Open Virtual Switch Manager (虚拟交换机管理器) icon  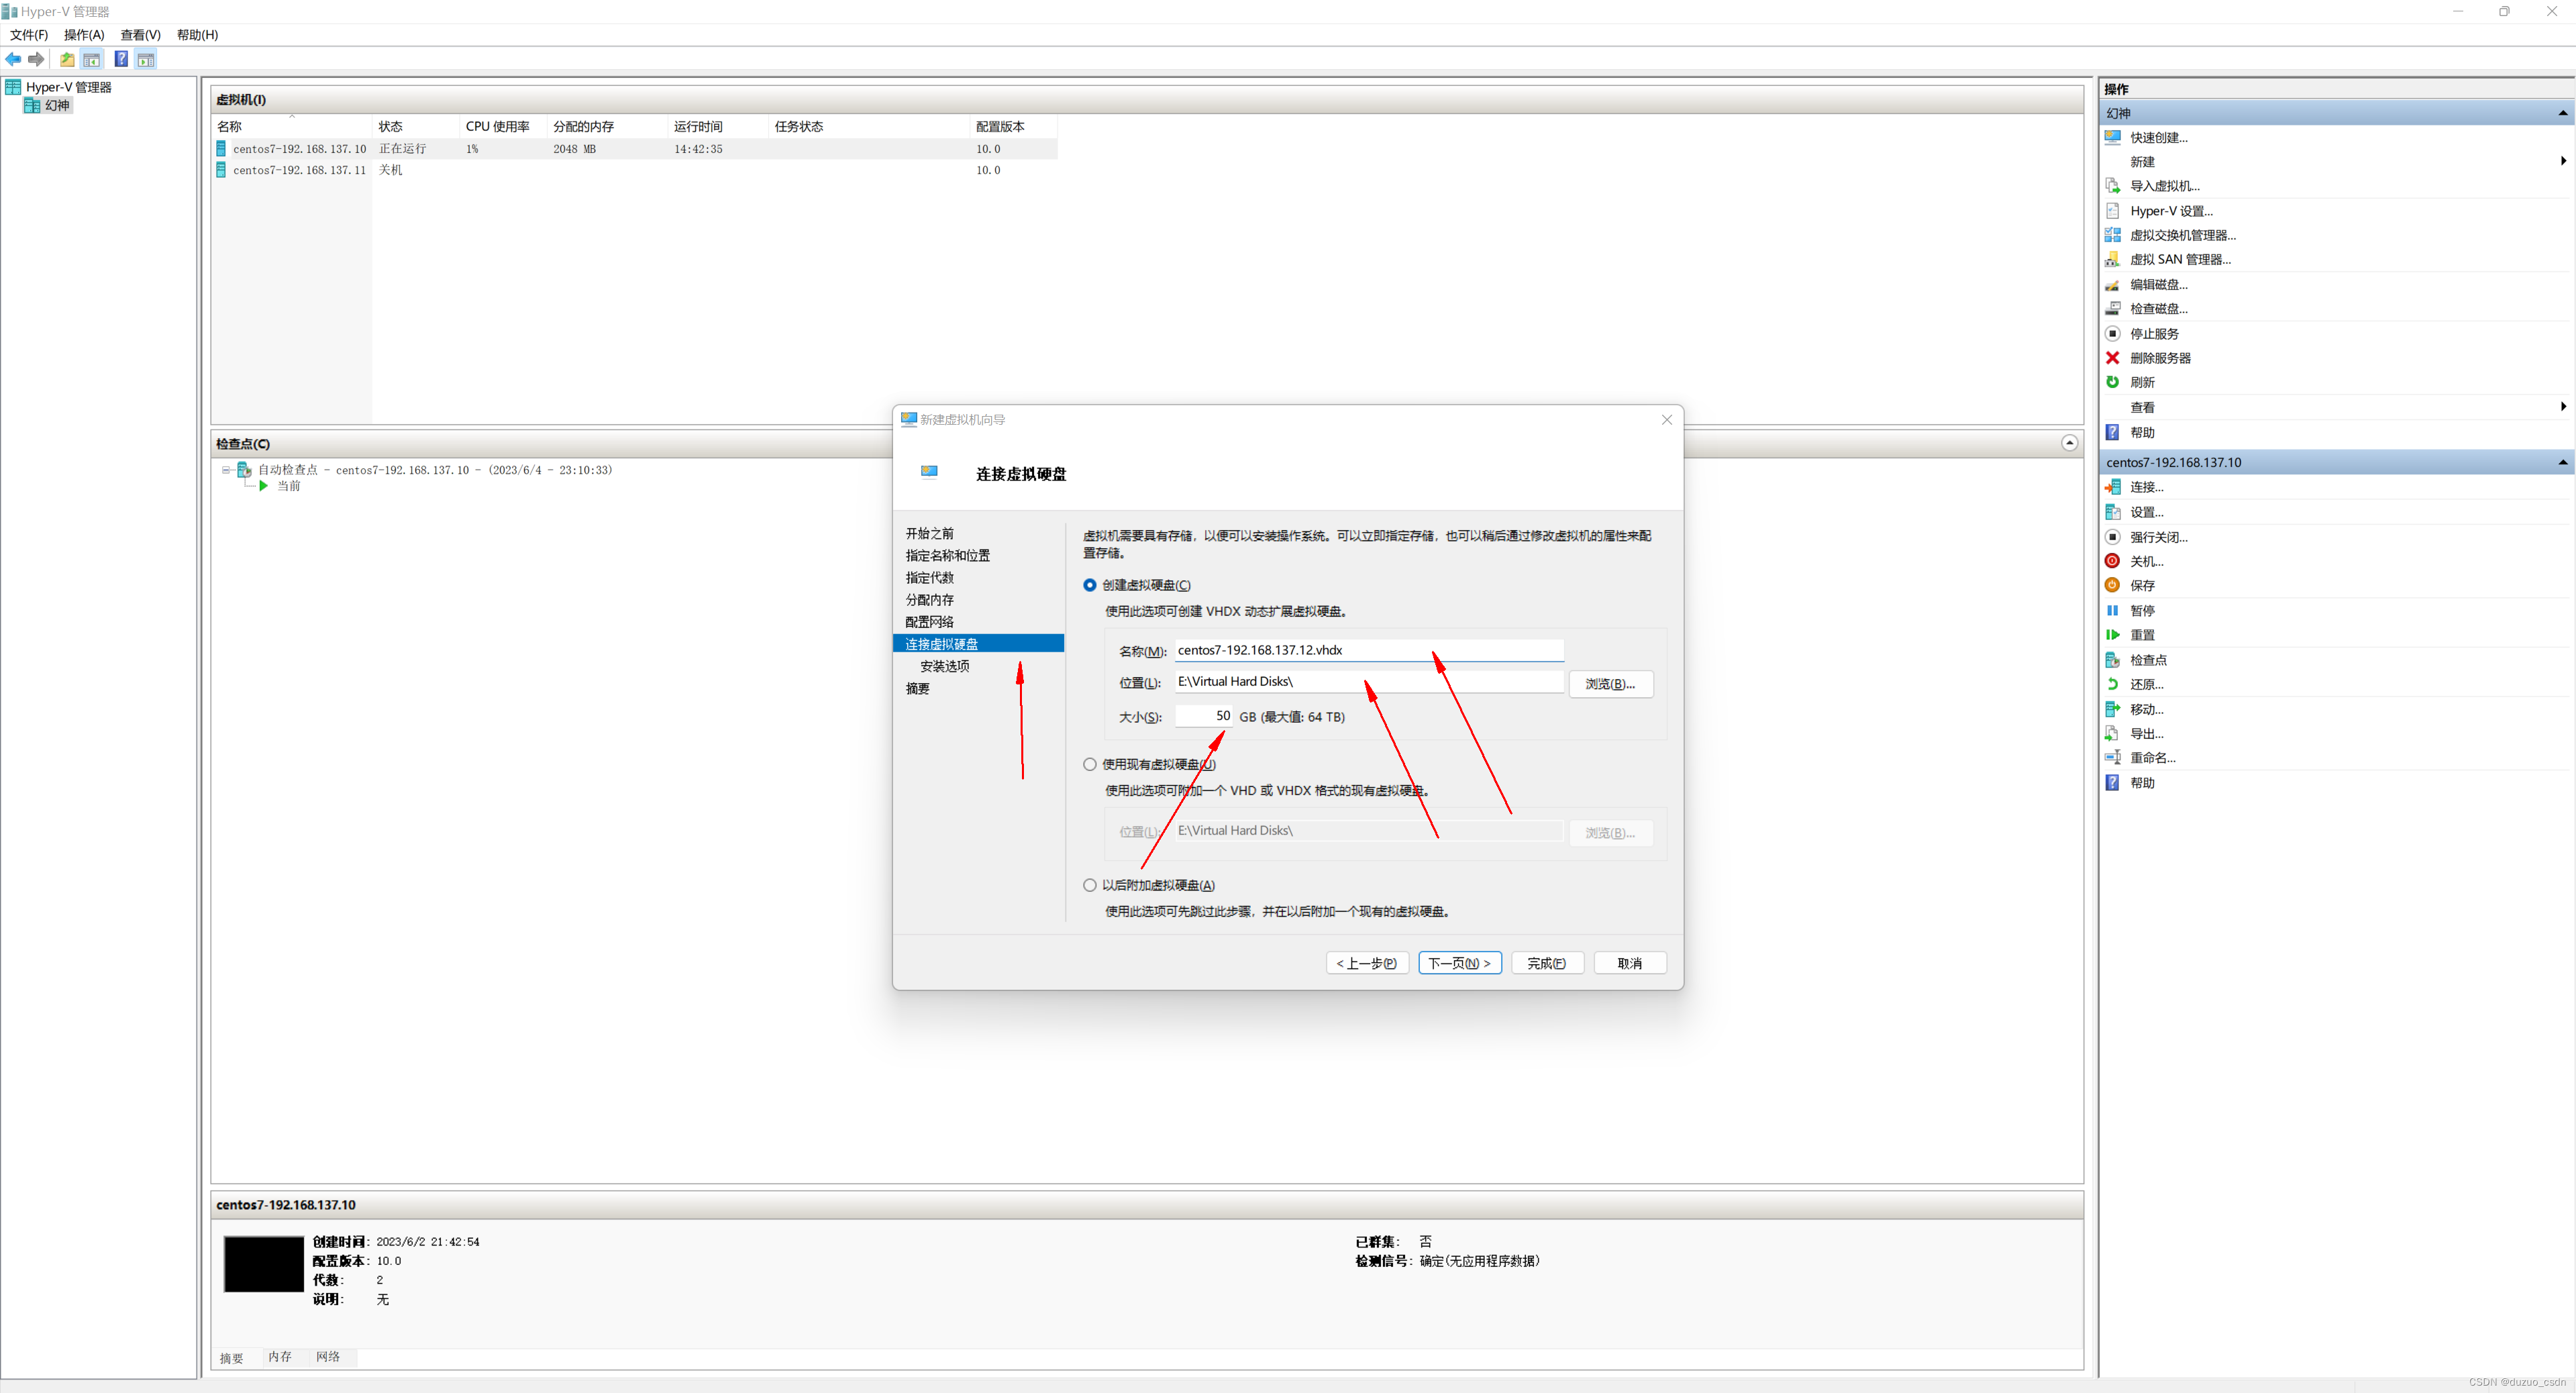(x=2113, y=235)
